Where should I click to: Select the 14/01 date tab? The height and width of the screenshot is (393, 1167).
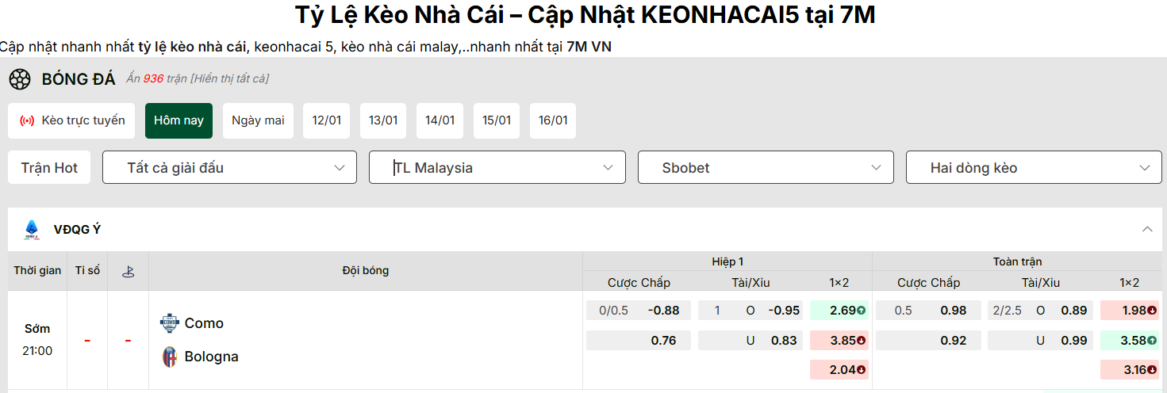(440, 120)
